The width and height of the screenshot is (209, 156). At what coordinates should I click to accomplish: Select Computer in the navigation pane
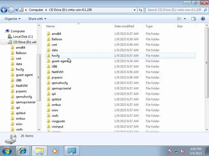(x=18, y=31)
